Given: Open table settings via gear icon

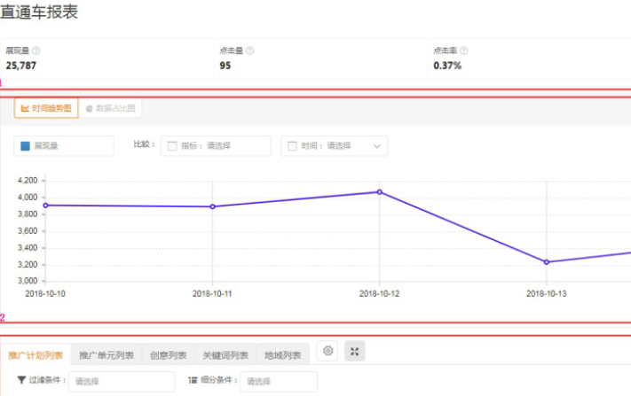Looking at the screenshot, I should click(328, 352).
